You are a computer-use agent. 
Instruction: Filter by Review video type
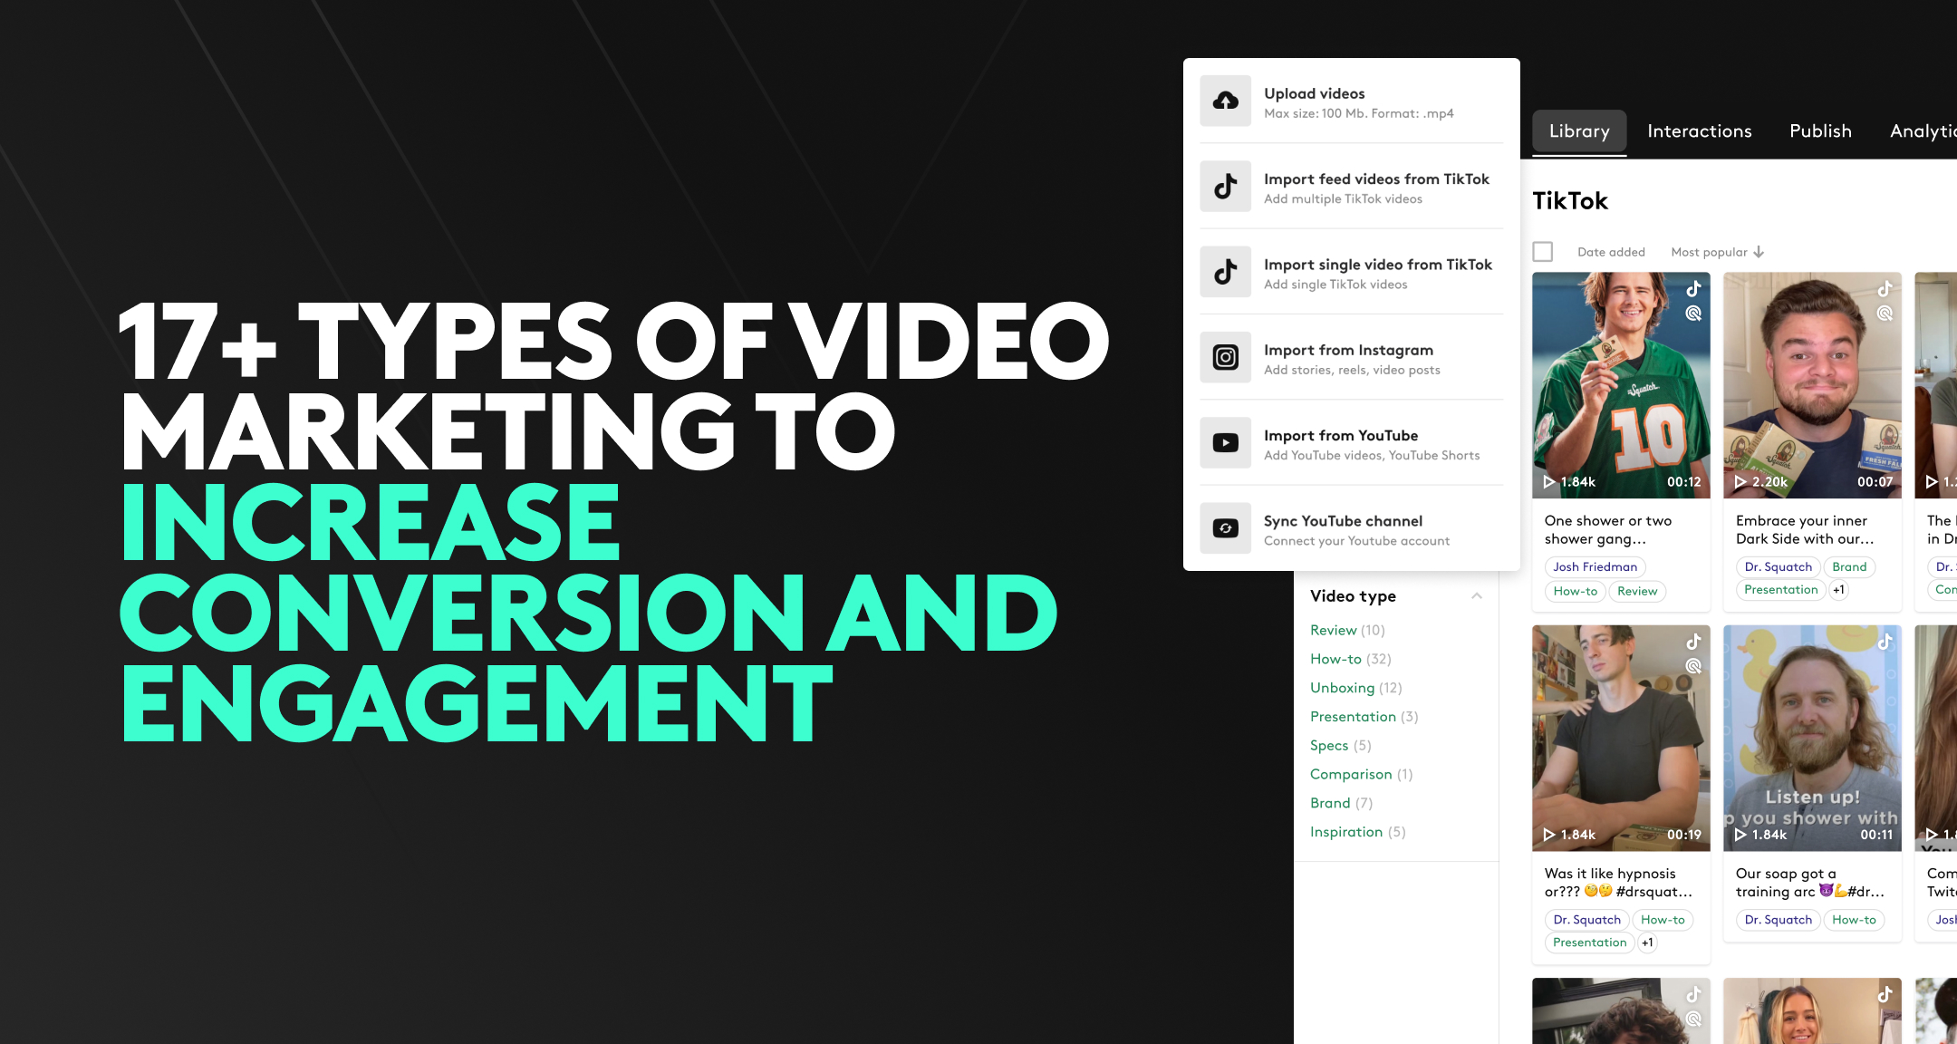1347,630
